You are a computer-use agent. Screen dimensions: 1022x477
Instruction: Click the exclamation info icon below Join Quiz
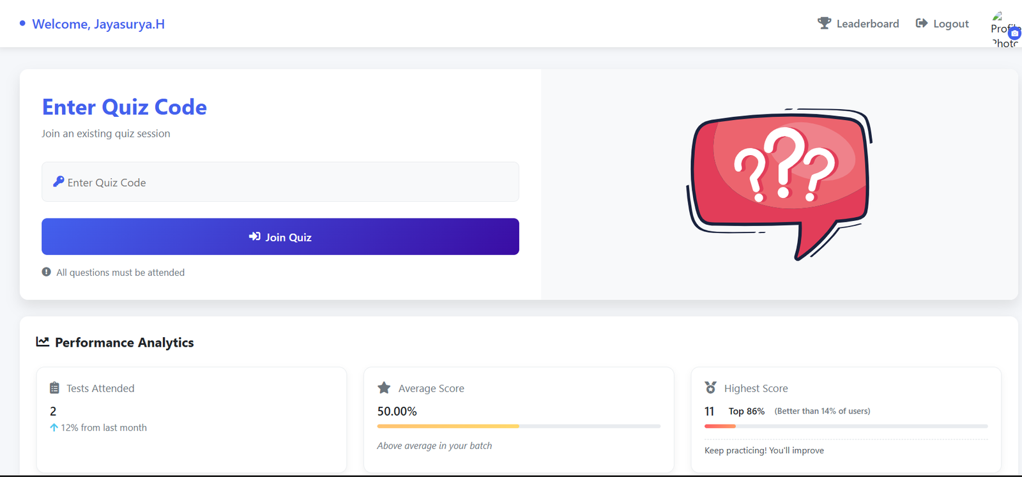tap(47, 272)
